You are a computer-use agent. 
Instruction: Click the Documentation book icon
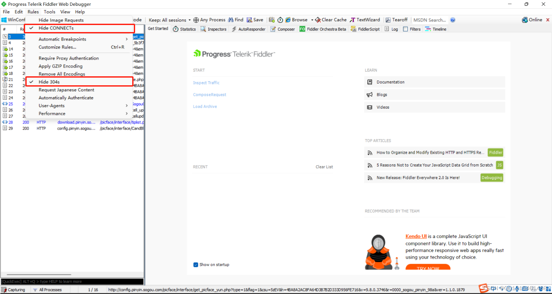click(370, 82)
